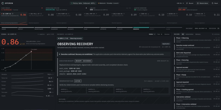Click the Reset button
221x110 pixels.
(x=215, y=3)
